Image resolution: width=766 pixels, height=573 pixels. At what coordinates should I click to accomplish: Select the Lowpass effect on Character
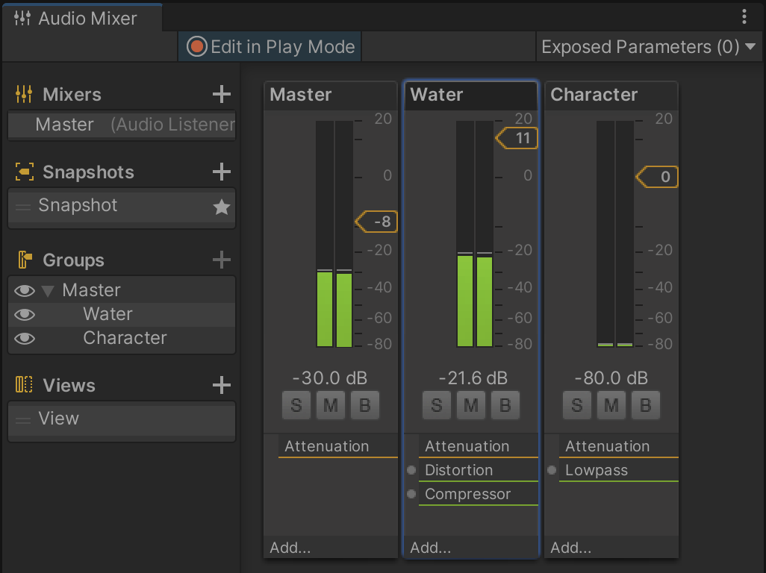point(596,470)
